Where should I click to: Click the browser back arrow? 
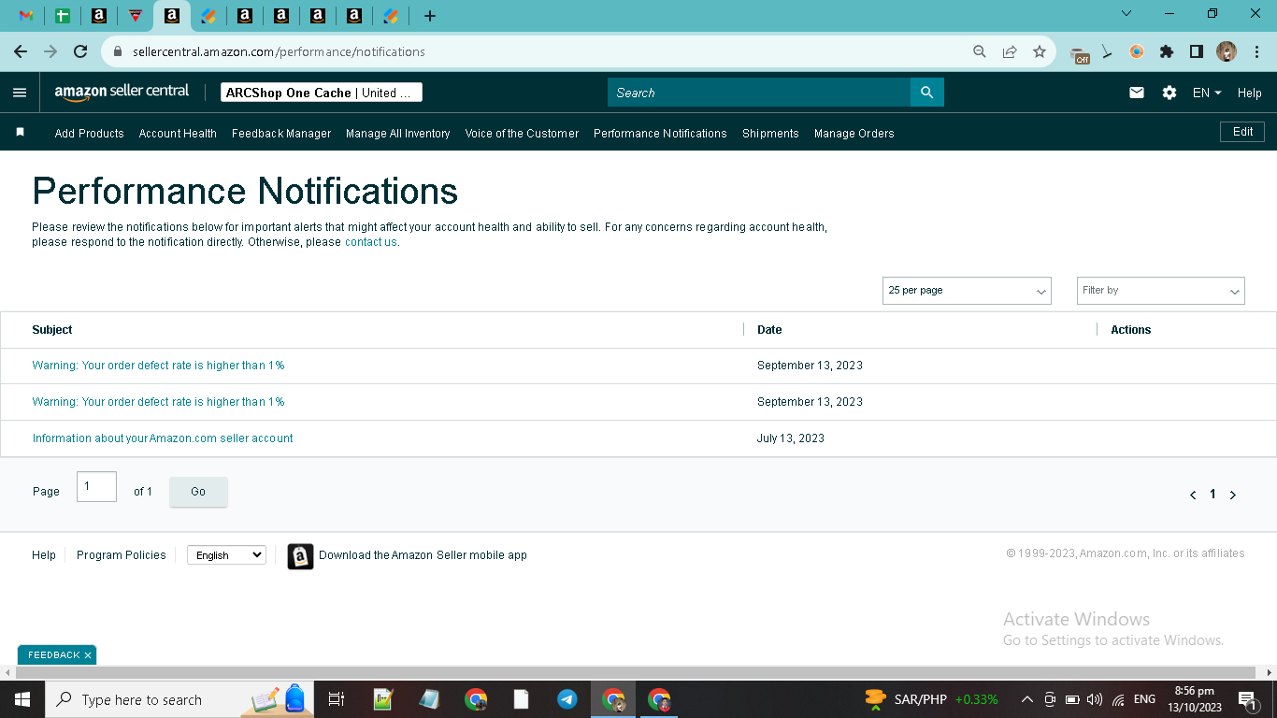(x=21, y=51)
